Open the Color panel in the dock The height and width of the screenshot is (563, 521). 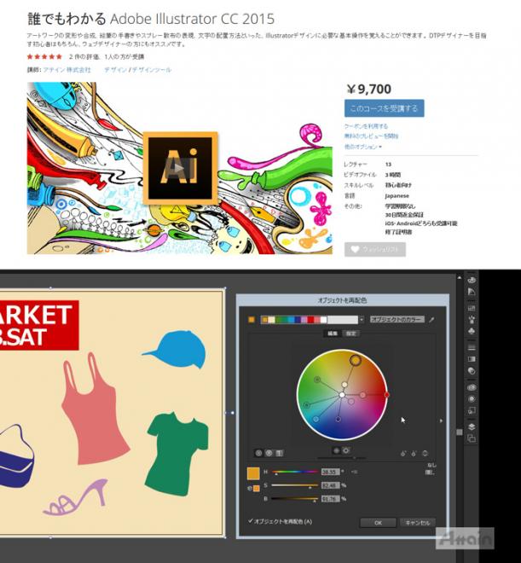pos(472,280)
